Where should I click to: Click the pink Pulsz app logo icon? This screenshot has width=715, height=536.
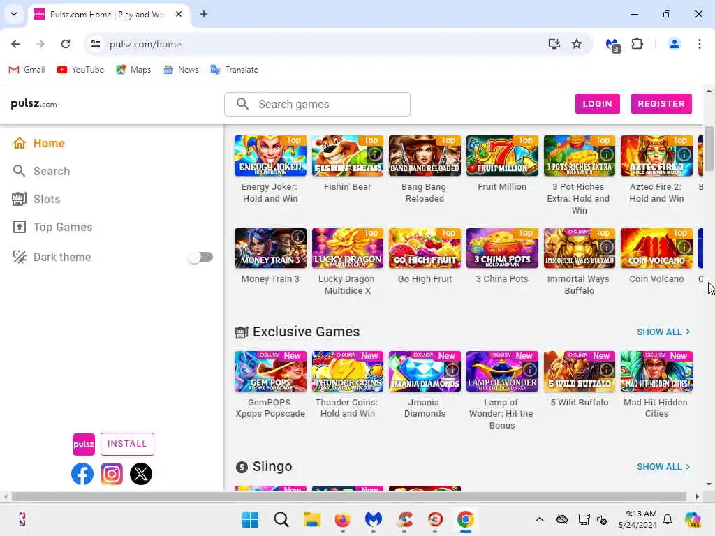click(x=84, y=445)
